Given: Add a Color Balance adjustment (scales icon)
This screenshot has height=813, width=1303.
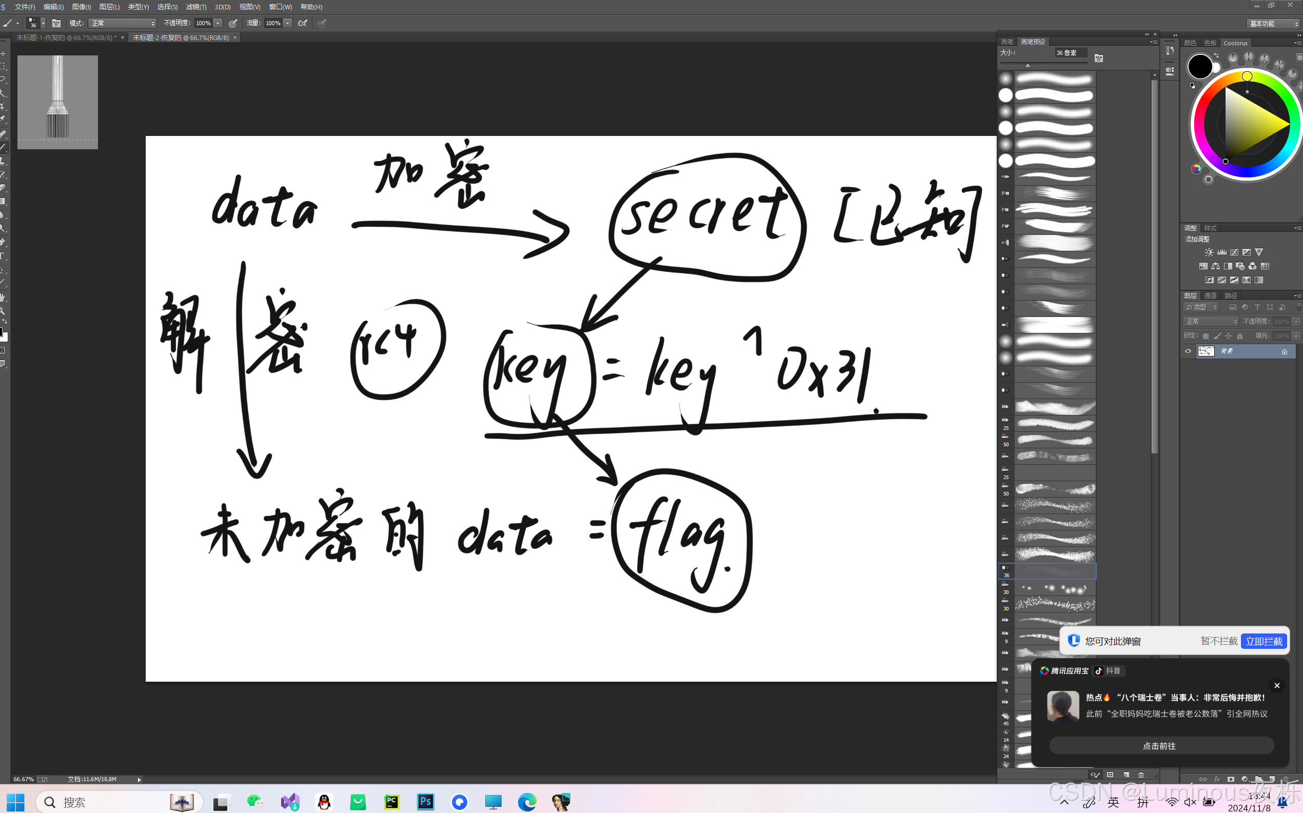Looking at the screenshot, I should pyautogui.click(x=1215, y=266).
